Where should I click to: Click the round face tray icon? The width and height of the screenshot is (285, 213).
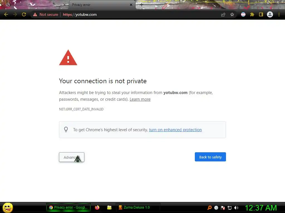216,208
